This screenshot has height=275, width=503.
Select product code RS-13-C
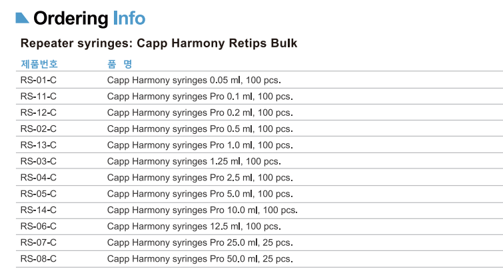coord(39,144)
